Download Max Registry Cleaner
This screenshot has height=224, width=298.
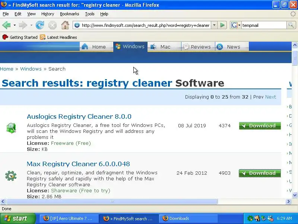point(260,173)
